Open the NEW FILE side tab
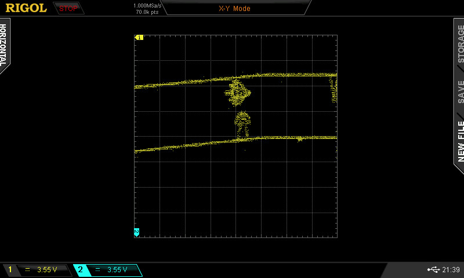Image resolution: width=464 pixels, height=278 pixels. (x=461, y=141)
